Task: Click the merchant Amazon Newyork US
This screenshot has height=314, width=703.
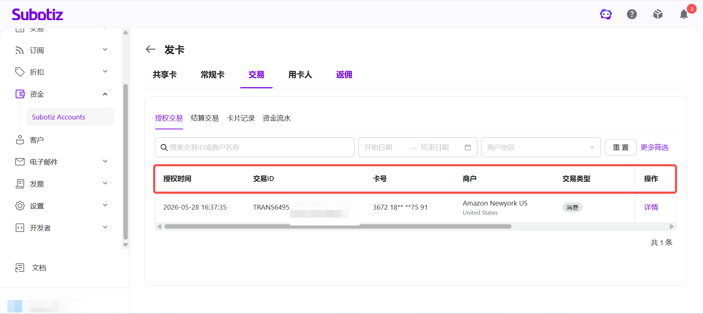Action: 495,203
